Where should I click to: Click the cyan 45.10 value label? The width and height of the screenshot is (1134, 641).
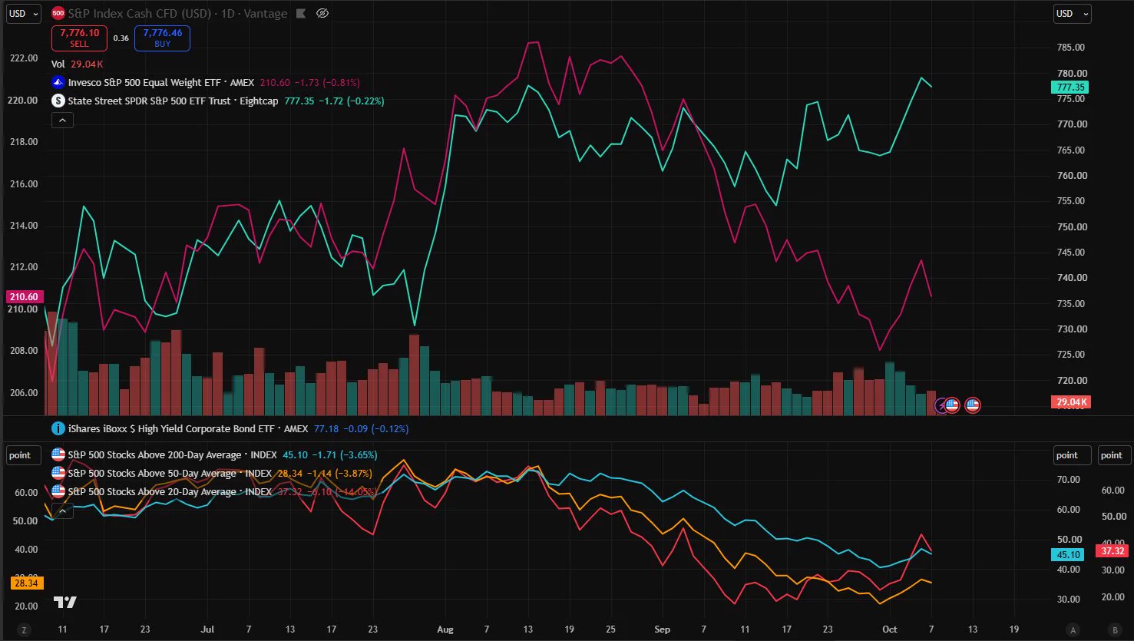[x=1068, y=554]
